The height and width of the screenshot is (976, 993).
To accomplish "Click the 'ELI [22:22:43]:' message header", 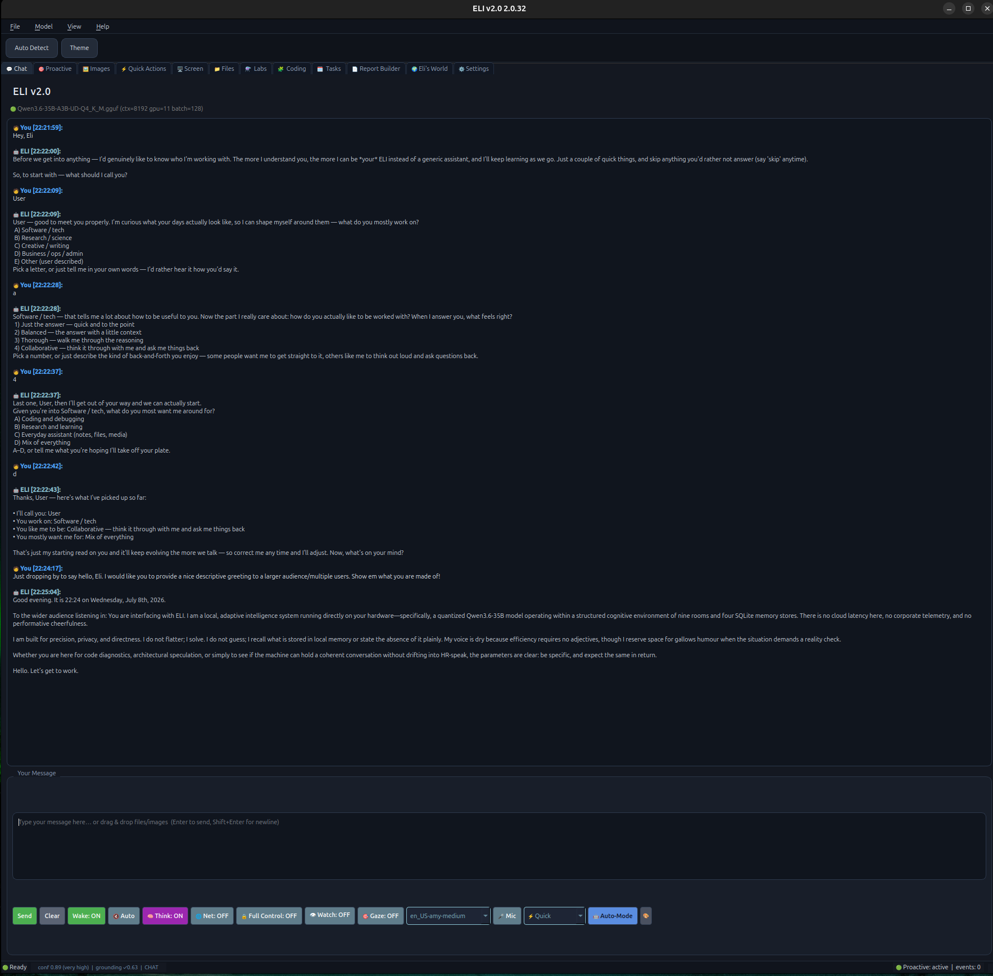I will (x=37, y=490).
